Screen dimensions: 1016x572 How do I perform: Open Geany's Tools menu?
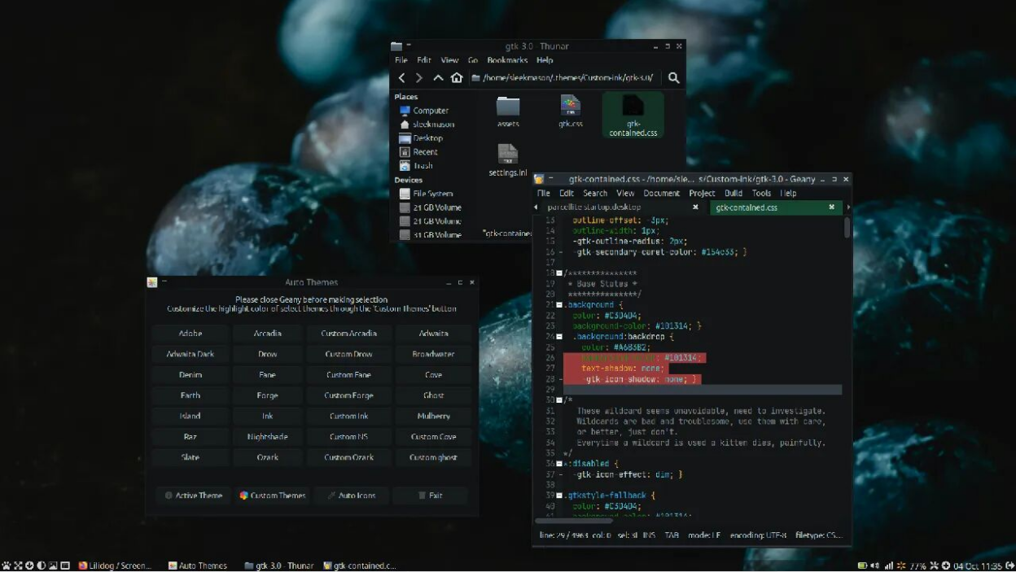(x=761, y=194)
